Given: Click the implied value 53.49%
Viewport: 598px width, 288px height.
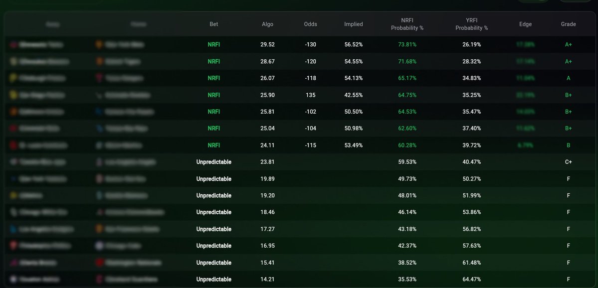Looking at the screenshot, I should click(354, 145).
